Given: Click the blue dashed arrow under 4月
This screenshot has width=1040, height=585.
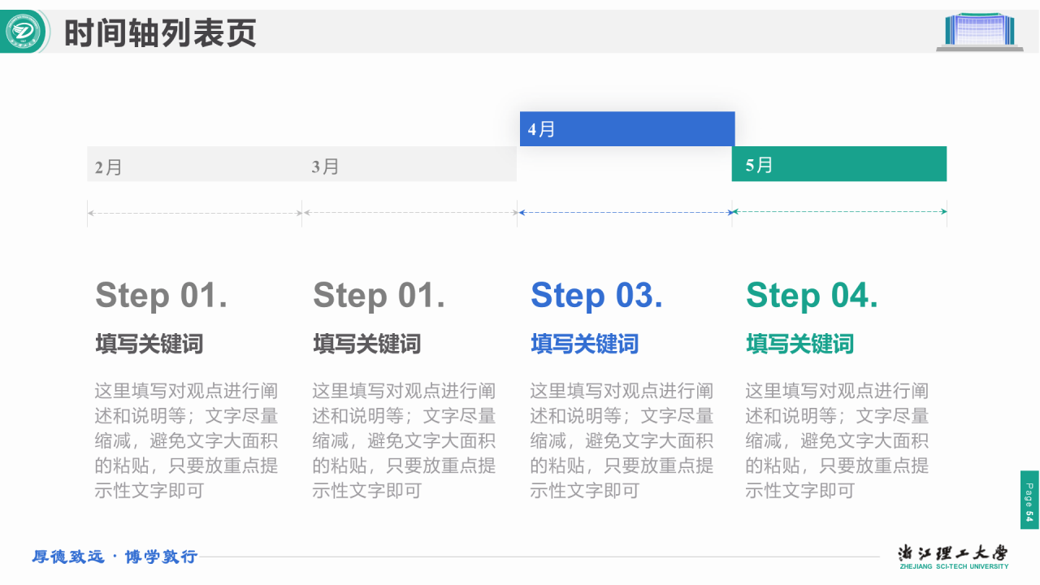Looking at the screenshot, I should (x=625, y=212).
